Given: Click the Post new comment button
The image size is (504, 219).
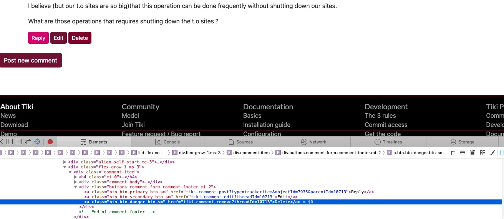Looking at the screenshot, I should pos(31,60).
